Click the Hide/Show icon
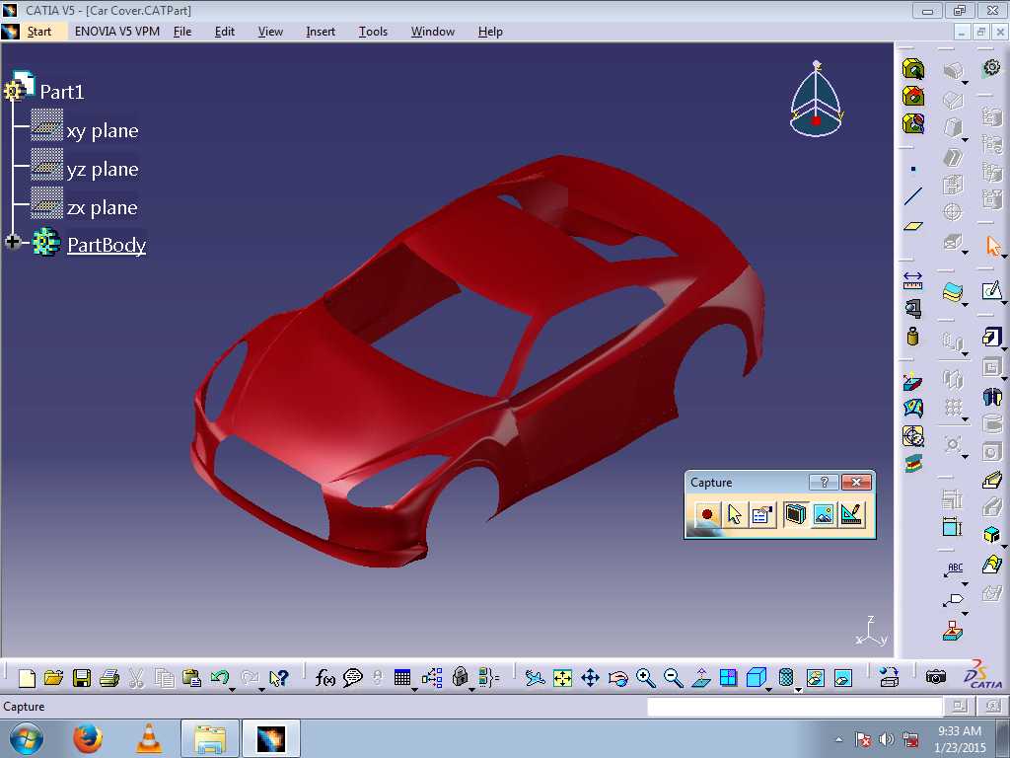Viewport: 1010px width, 758px height. pyautogui.click(x=815, y=678)
